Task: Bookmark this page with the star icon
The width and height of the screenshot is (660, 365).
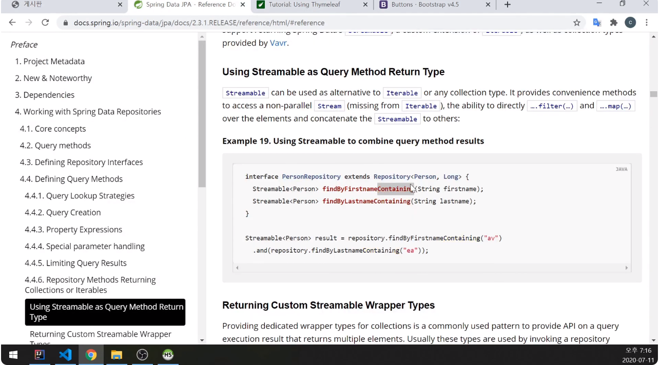Action: coord(577,23)
